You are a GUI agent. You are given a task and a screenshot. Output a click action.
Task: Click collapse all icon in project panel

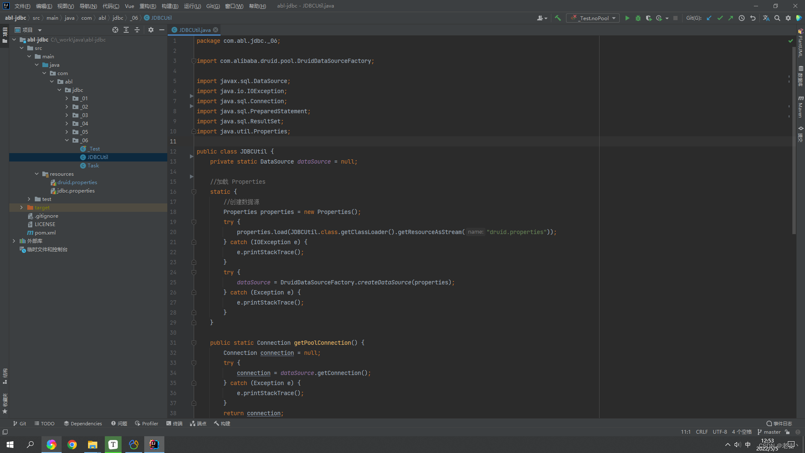(137, 30)
